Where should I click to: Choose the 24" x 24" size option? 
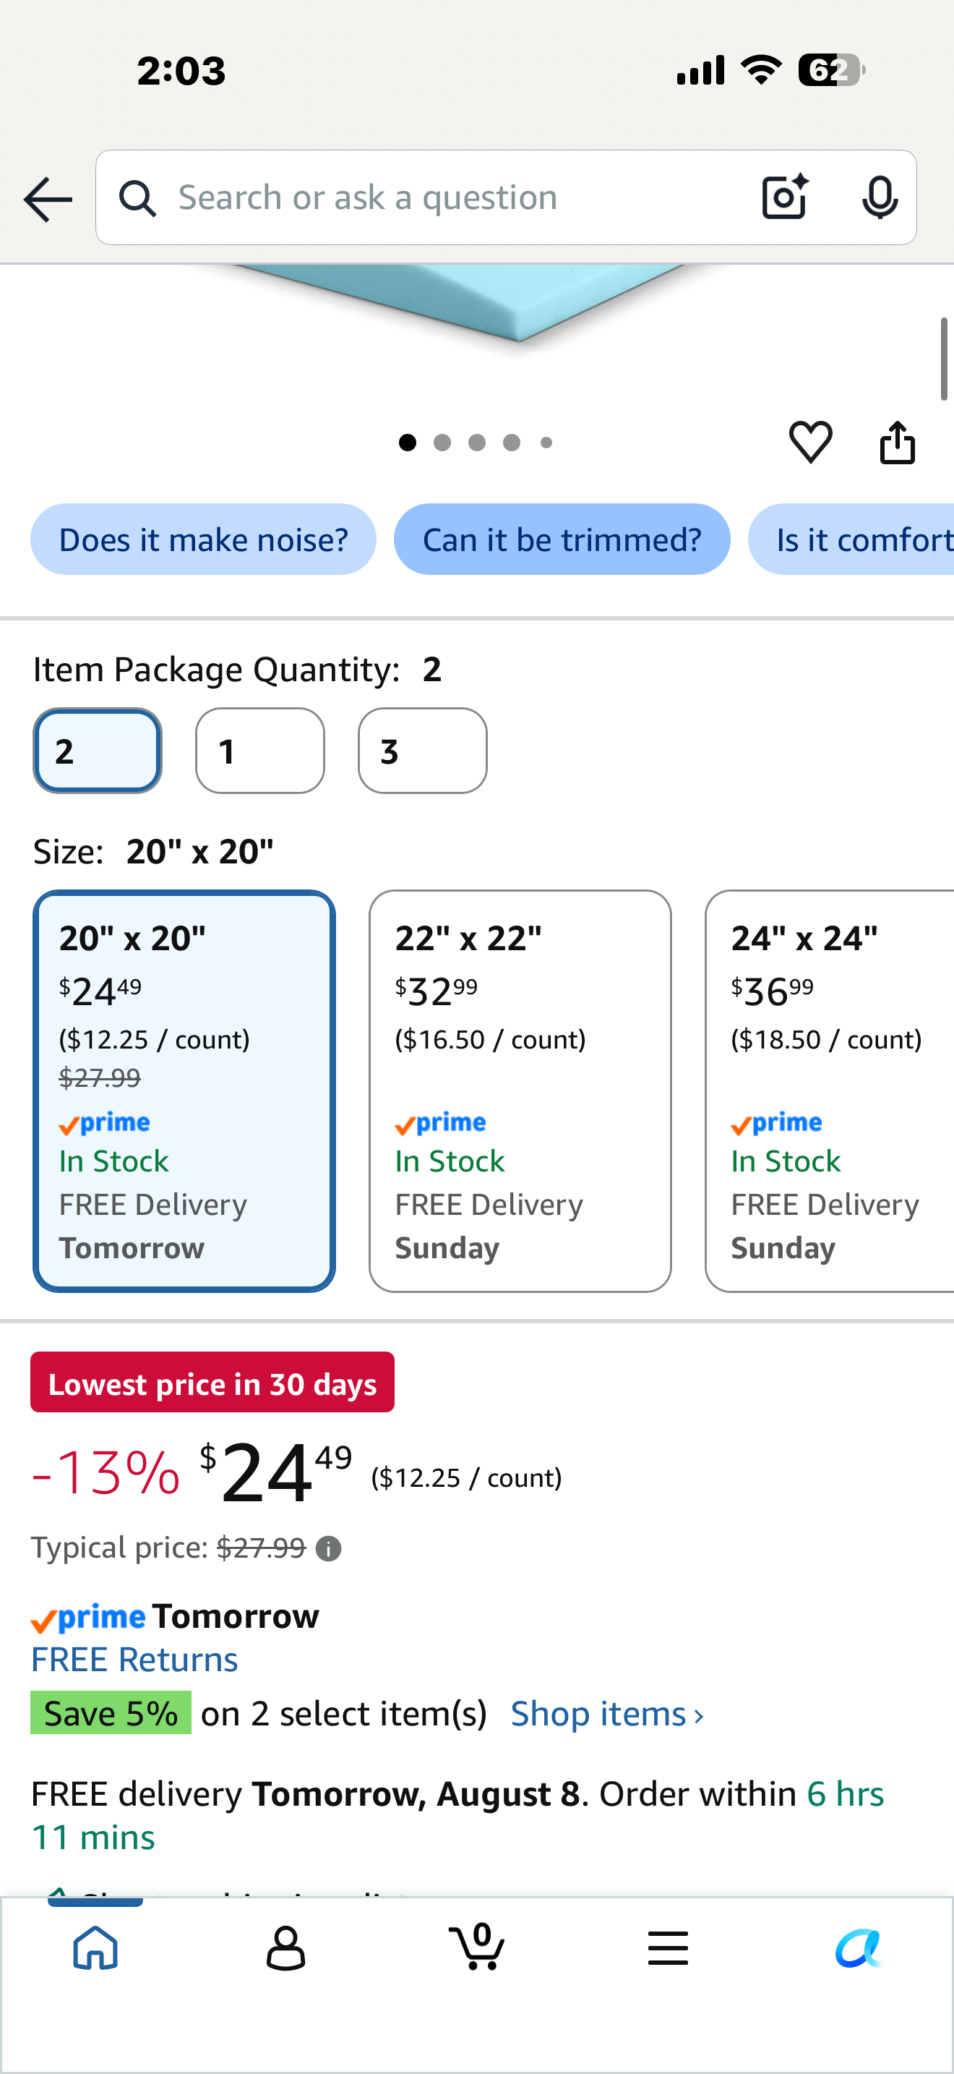pos(829,1091)
